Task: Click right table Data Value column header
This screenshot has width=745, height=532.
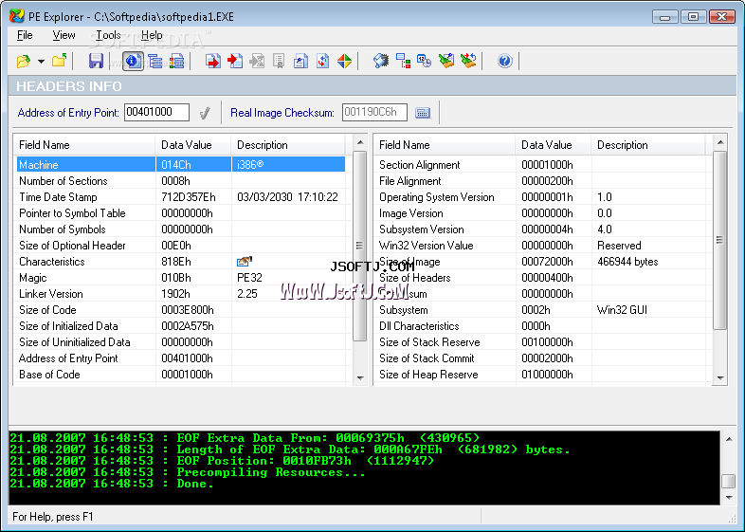Action: click(x=553, y=145)
